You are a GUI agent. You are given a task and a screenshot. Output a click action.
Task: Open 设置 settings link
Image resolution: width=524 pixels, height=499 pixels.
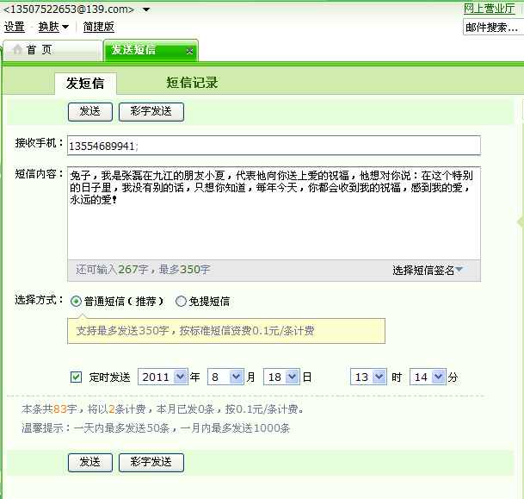[15, 27]
